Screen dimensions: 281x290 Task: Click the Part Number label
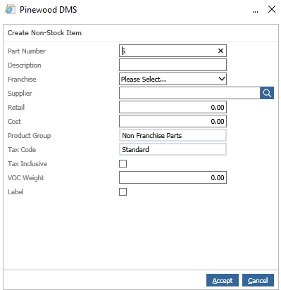pos(27,51)
